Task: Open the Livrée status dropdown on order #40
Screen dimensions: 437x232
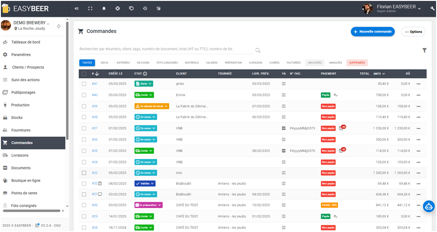Action: (144, 95)
